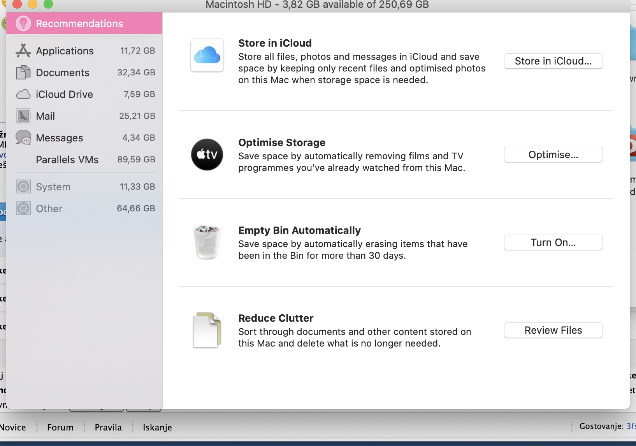Click the Reduce Clutter heading
636x446 pixels.
(276, 318)
